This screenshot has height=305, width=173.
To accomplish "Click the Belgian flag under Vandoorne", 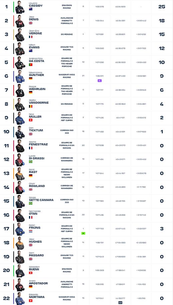I will pyautogui.click(x=31, y=106).
